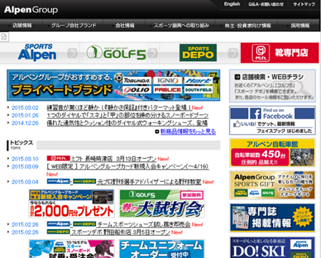Open the GOLF5 brand logo banner
Screen dimensions: 321x258
(x=116, y=52)
